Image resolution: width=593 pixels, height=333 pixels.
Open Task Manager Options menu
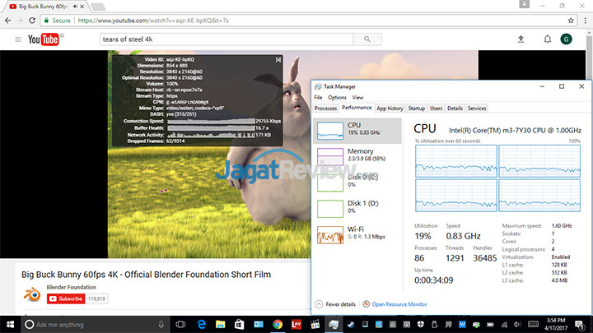[337, 97]
